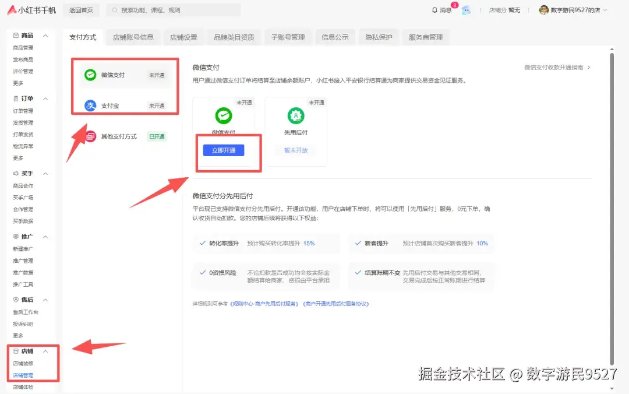Screen dimensions: 629x394
Task: Click the 先用后付 green card icon
Action: click(x=296, y=116)
